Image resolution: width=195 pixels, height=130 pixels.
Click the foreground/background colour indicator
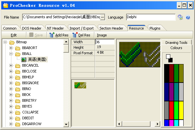[169, 58]
